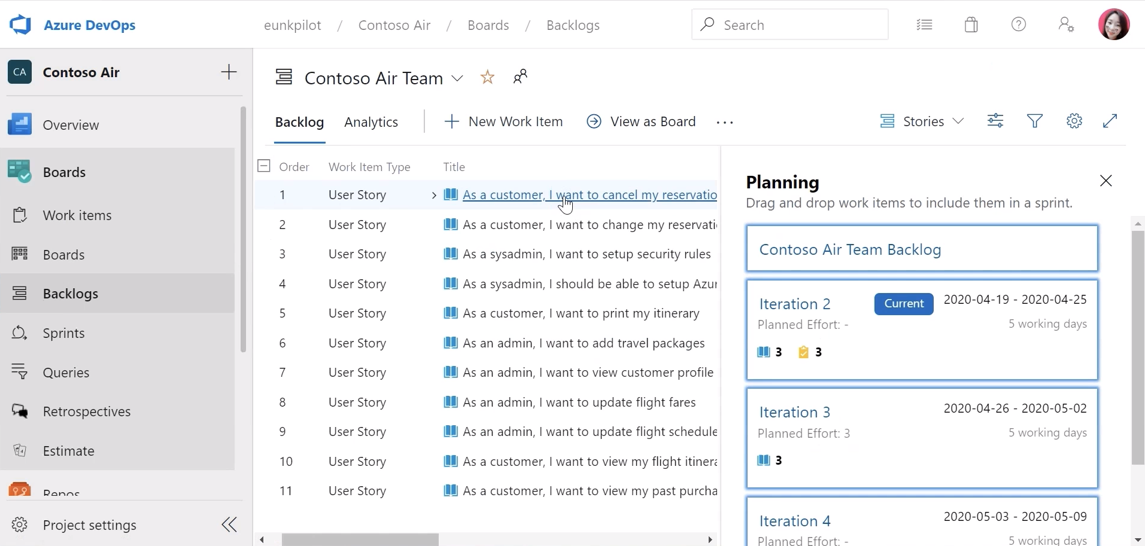Image resolution: width=1145 pixels, height=546 pixels.
Task: Open the work items list icon in header
Action: pyautogui.click(x=925, y=25)
